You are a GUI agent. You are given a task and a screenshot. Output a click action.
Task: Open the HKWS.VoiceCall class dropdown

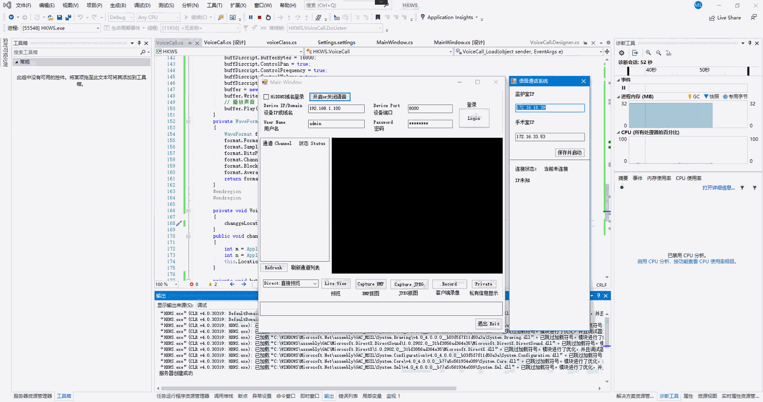point(379,52)
